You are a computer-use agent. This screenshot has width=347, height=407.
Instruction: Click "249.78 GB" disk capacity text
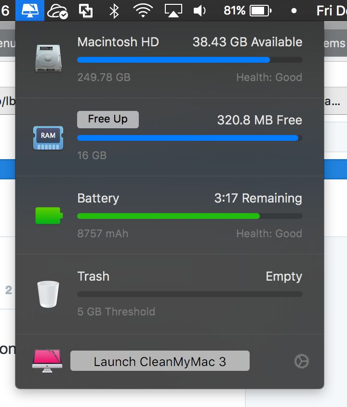pos(104,77)
